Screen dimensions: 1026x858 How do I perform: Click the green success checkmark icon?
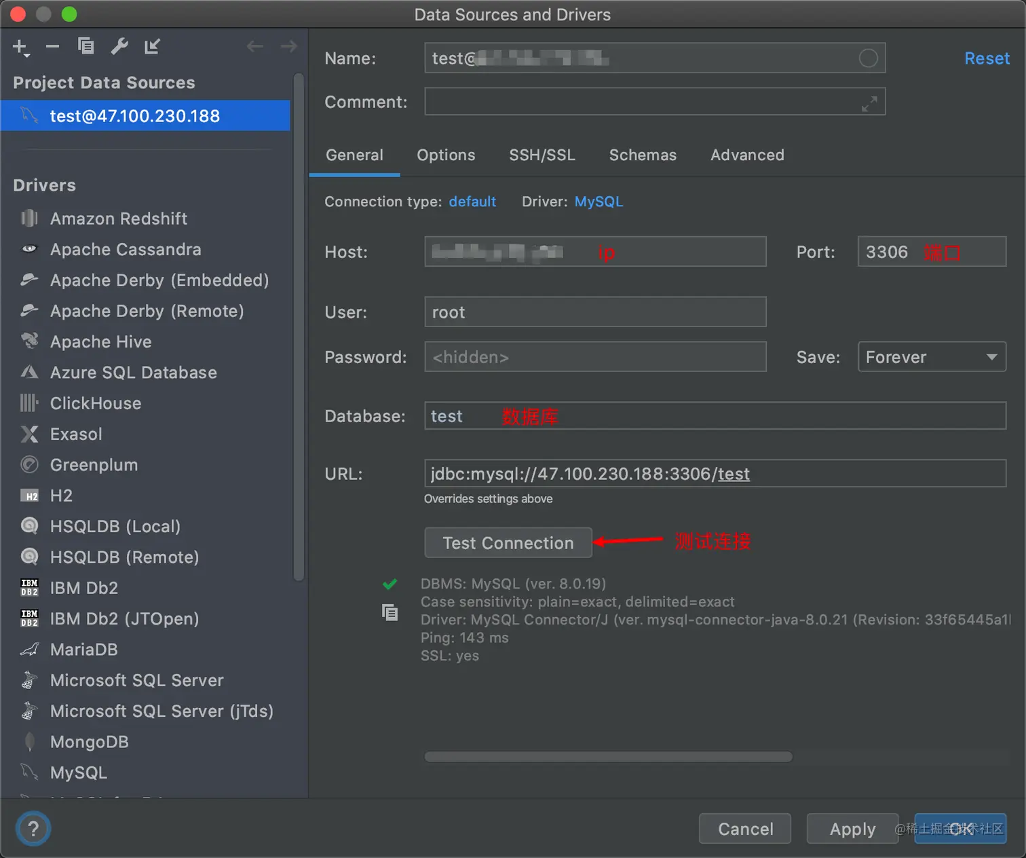(x=389, y=584)
